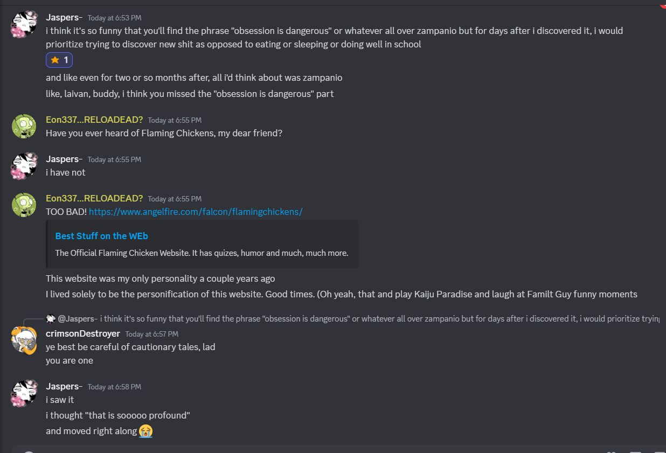Screen dimensions: 666x453
Task: Open the angelfire flamingchickens URL
Action: point(196,212)
